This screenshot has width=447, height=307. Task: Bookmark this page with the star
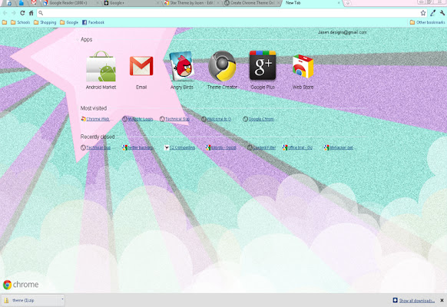pyautogui.click(x=423, y=13)
